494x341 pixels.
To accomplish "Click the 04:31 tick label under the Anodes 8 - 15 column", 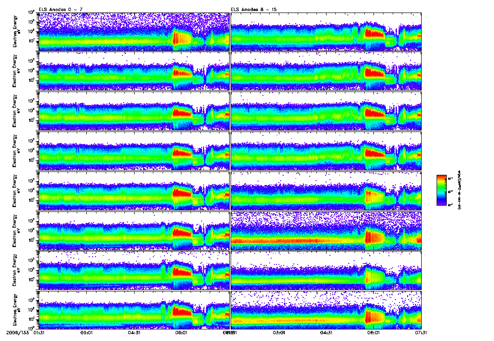I will coord(326,332).
